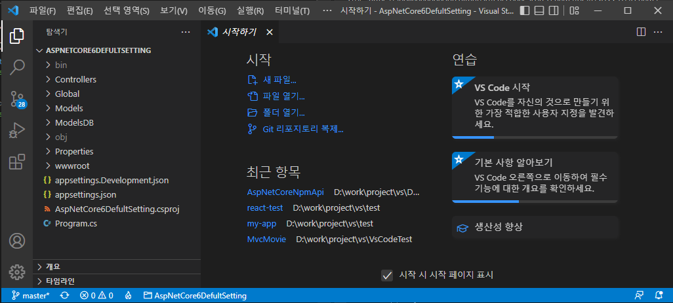Open the Run and Debug view

click(17, 130)
